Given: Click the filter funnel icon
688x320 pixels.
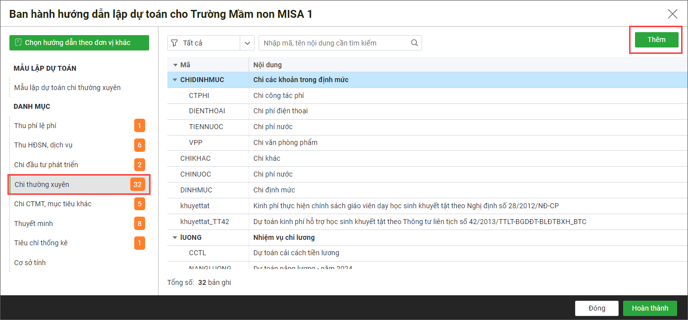Looking at the screenshot, I should tap(174, 43).
